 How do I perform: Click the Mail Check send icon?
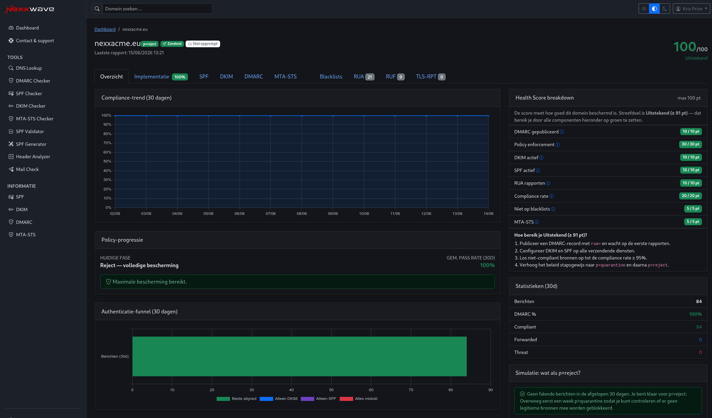tap(11, 169)
